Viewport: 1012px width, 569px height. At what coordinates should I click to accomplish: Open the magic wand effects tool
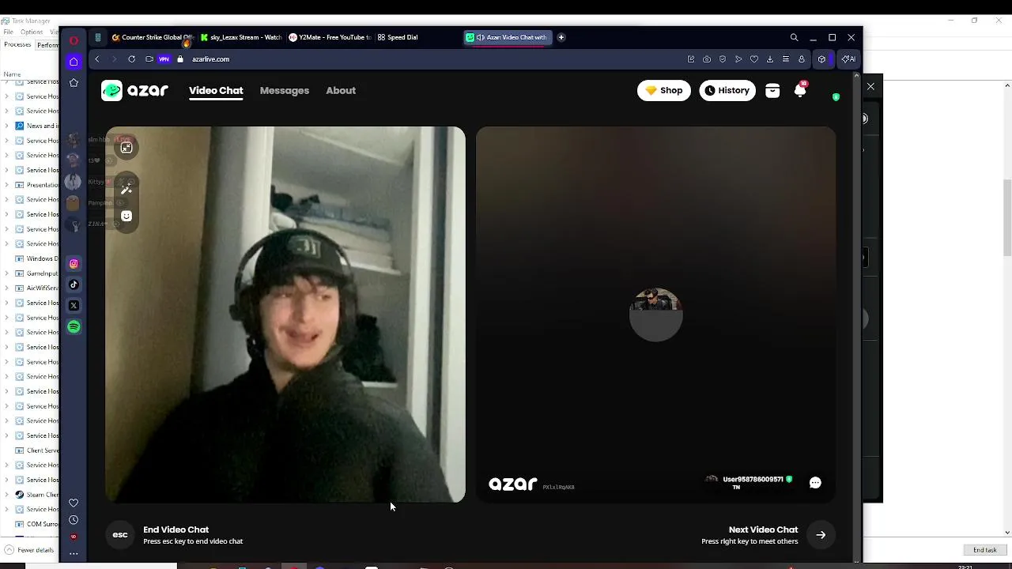126,189
